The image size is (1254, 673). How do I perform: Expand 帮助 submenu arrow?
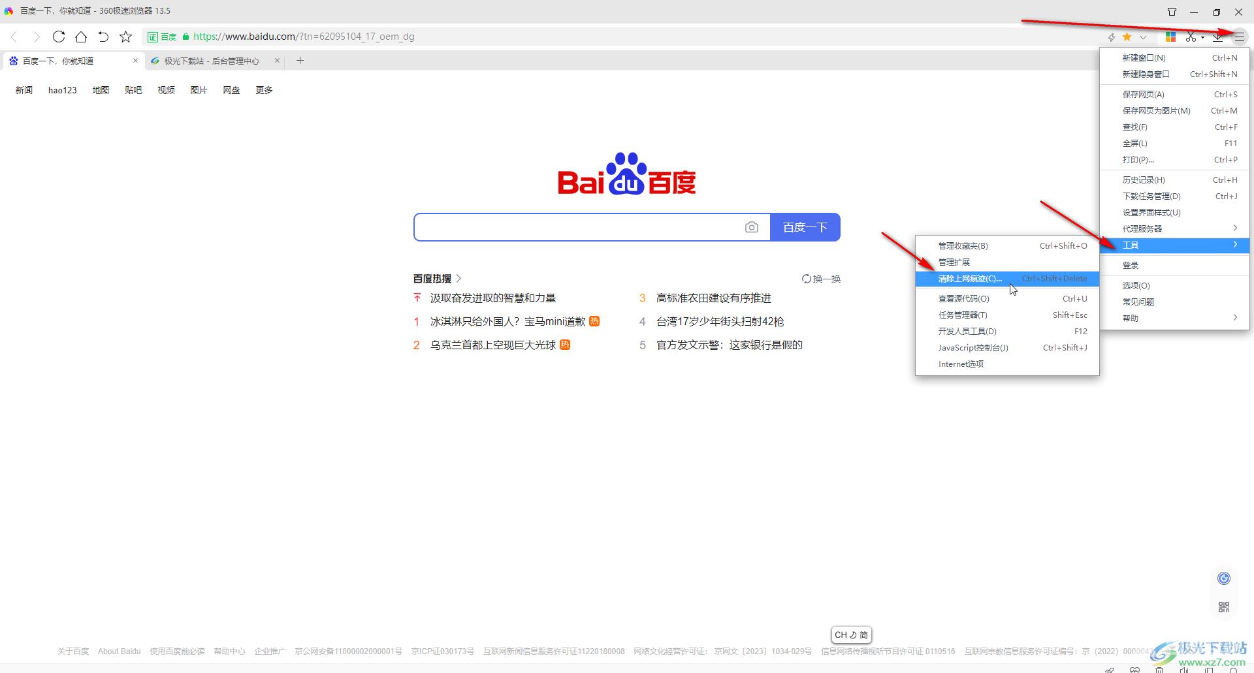pos(1235,318)
